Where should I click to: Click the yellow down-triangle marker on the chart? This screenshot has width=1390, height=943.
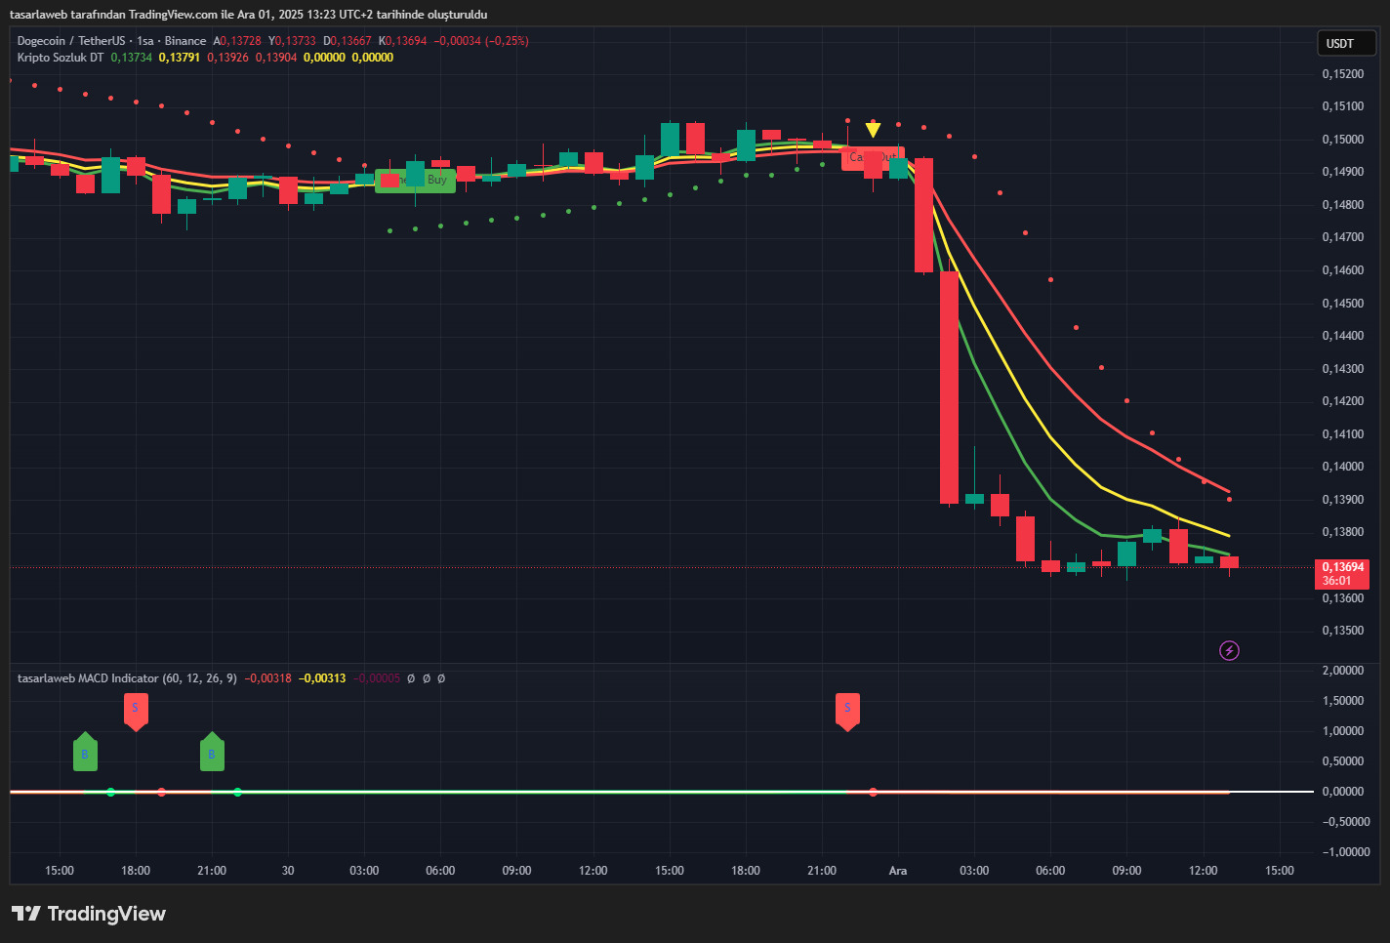[x=873, y=130]
